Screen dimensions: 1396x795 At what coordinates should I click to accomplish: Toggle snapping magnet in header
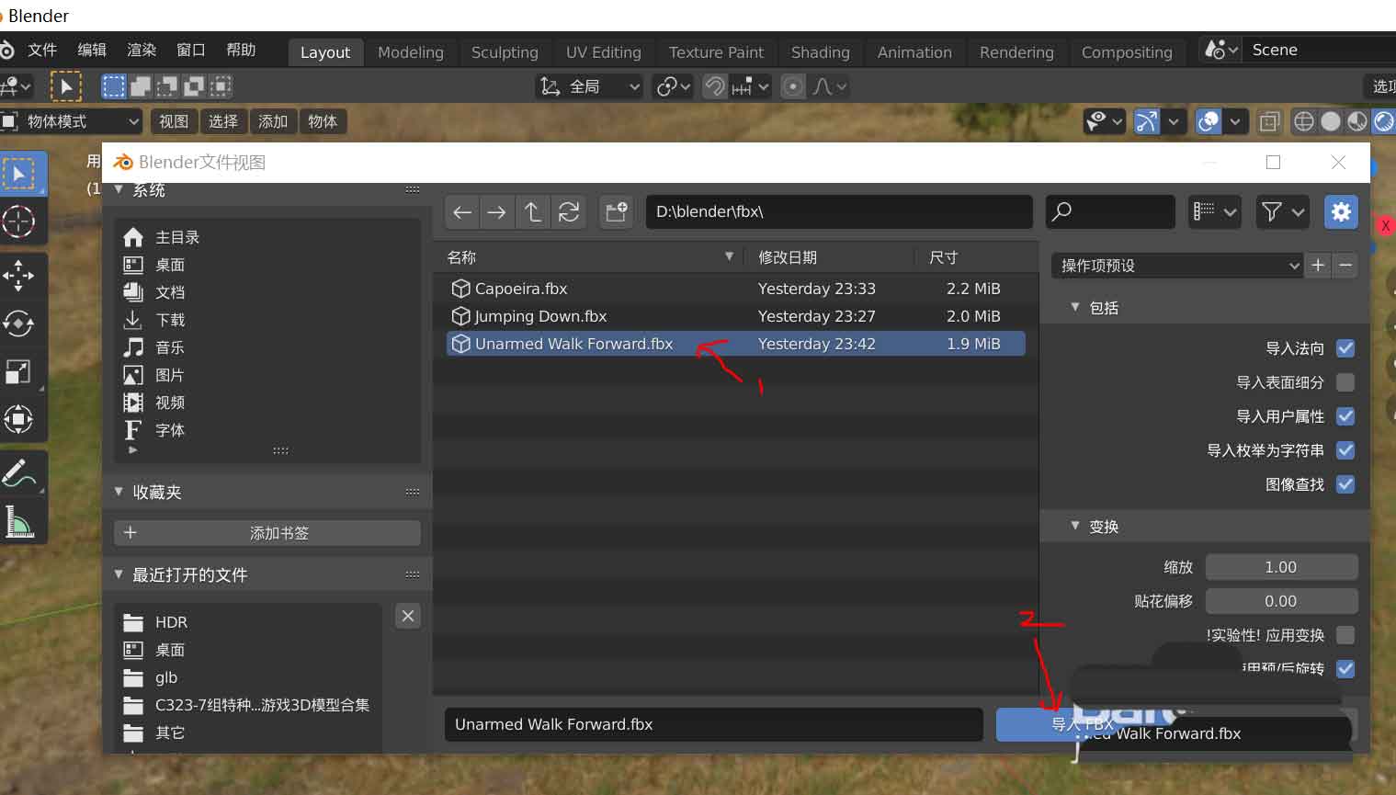[715, 86]
